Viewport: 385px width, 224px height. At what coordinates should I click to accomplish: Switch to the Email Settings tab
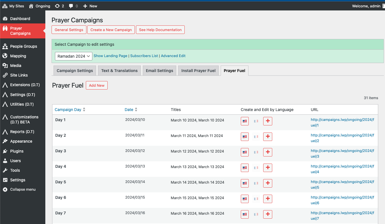(159, 71)
